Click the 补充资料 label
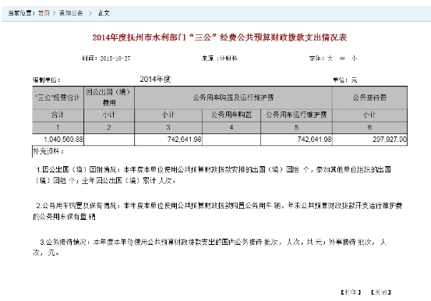This screenshot has width=431, height=301. point(48,151)
